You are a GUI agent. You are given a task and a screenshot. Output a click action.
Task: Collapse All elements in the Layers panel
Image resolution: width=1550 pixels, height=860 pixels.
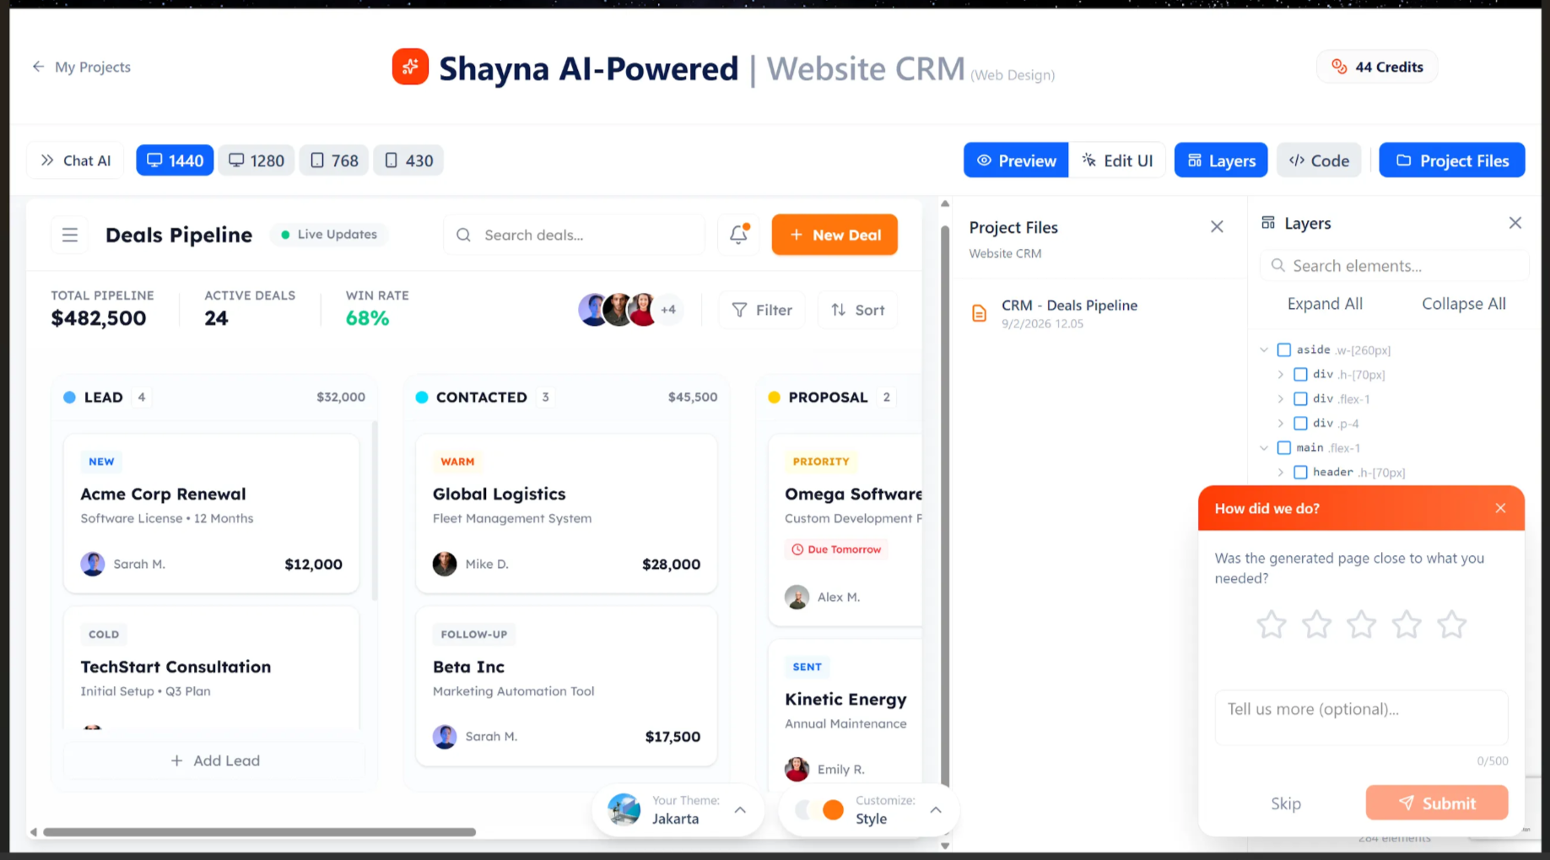(x=1464, y=304)
